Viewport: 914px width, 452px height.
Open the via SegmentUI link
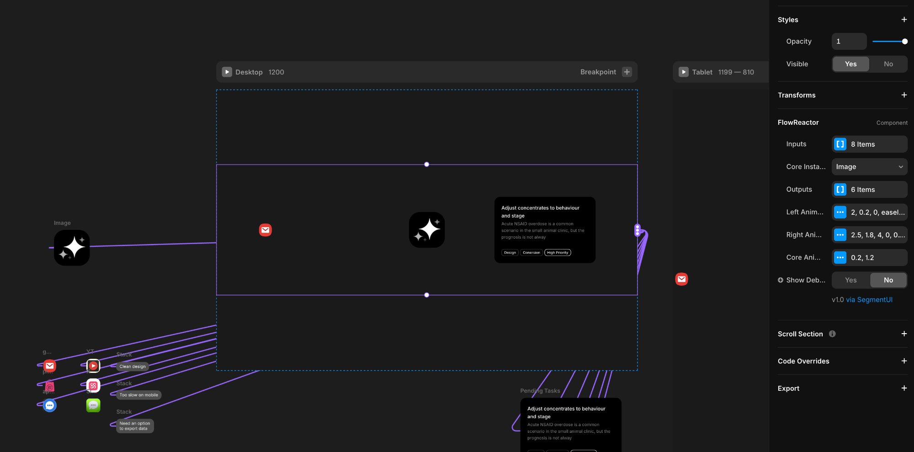coord(869,300)
